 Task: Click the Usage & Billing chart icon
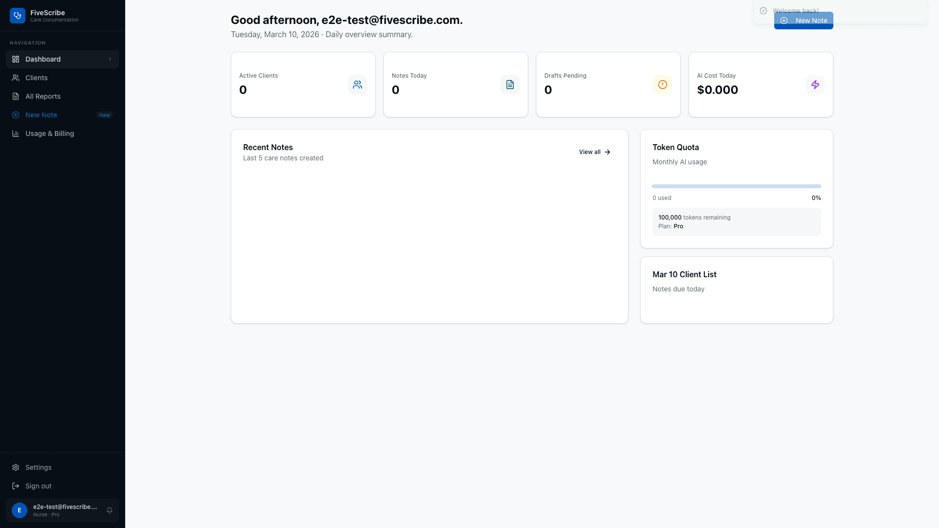point(15,133)
